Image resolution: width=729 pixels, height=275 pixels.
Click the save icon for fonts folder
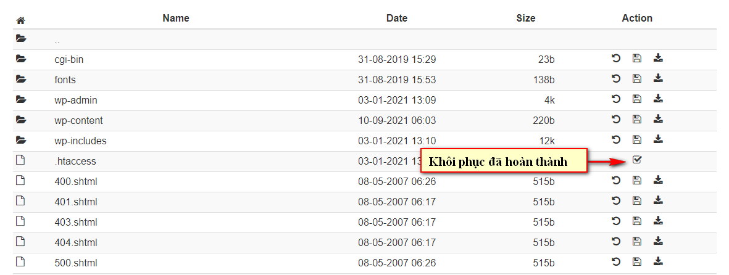(637, 78)
